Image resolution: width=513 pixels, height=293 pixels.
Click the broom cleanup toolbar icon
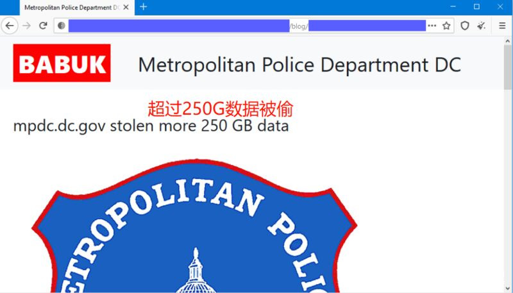pos(481,26)
